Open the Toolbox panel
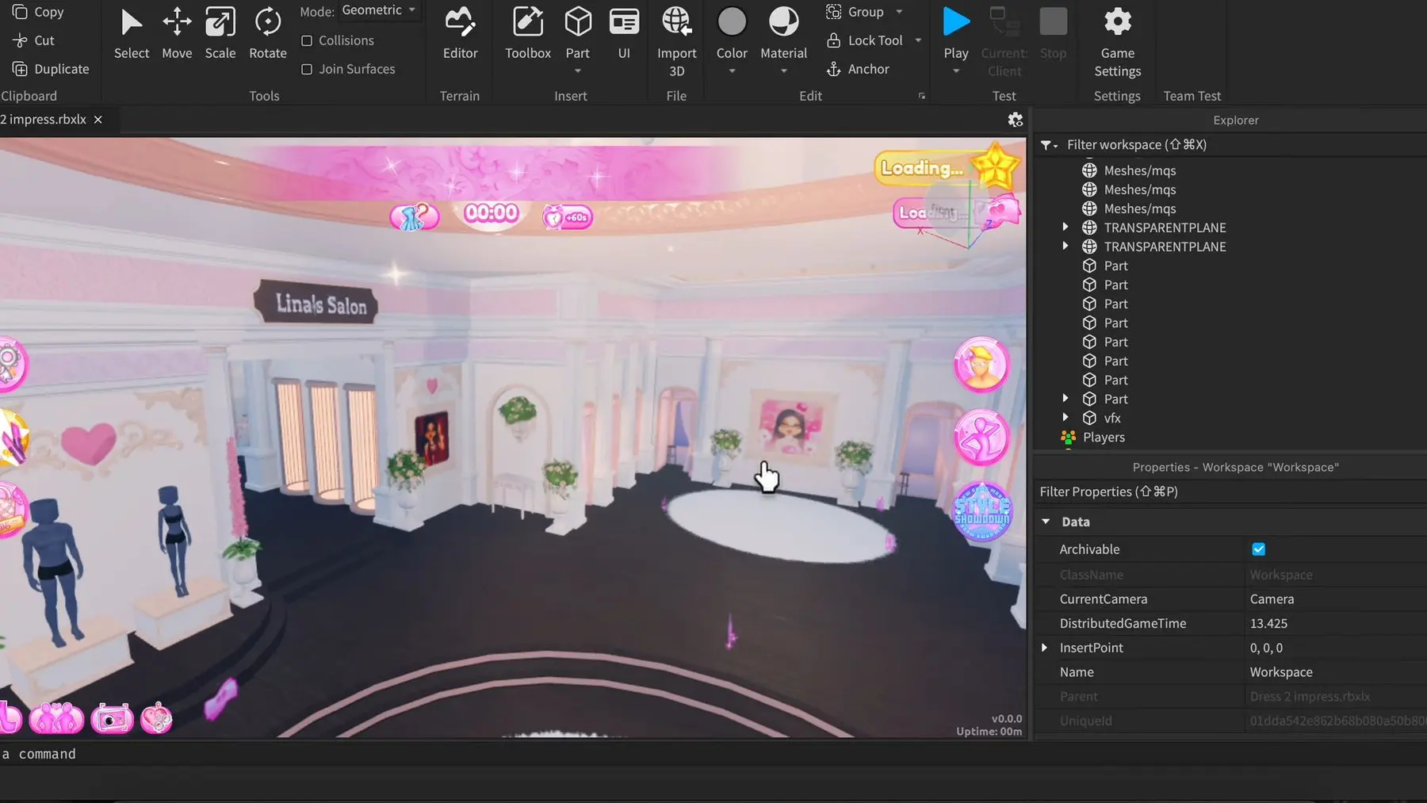This screenshot has width=1427, height=803. click(x=528, y=34)
